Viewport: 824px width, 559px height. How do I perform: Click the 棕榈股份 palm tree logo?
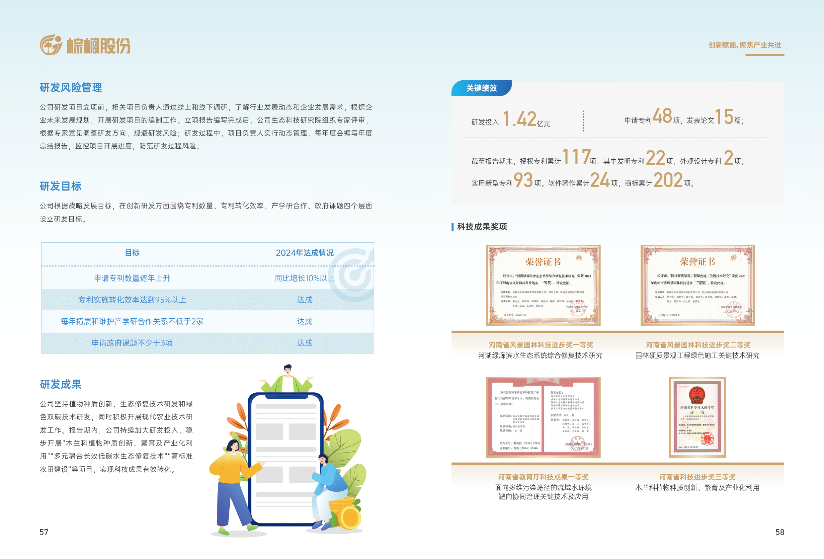(51, 45)
